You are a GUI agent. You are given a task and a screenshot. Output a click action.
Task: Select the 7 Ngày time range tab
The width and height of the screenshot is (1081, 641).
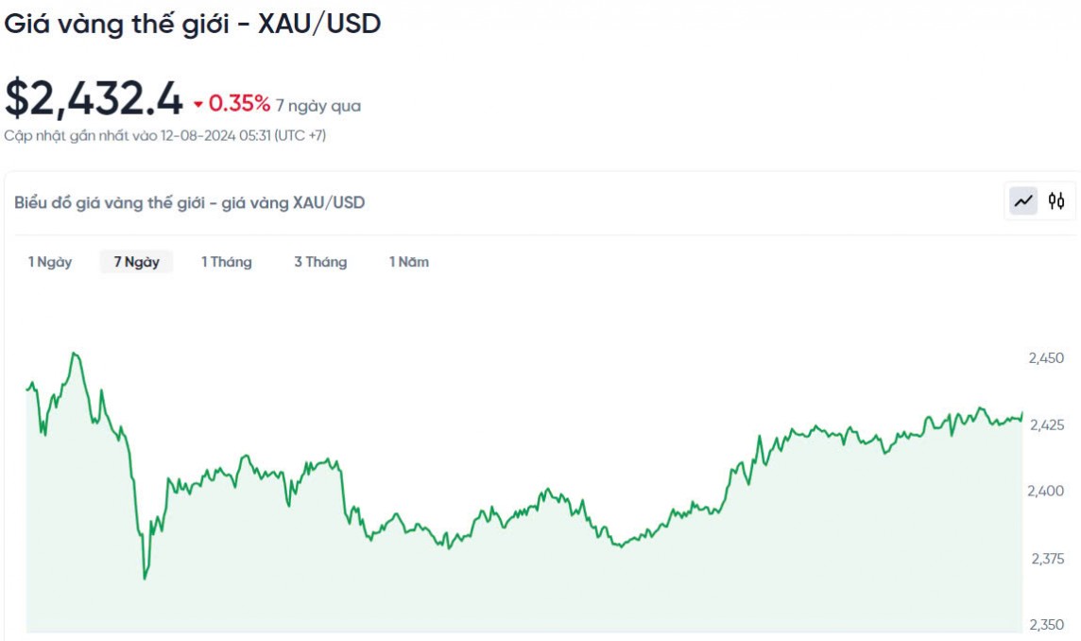click(137, 262)
